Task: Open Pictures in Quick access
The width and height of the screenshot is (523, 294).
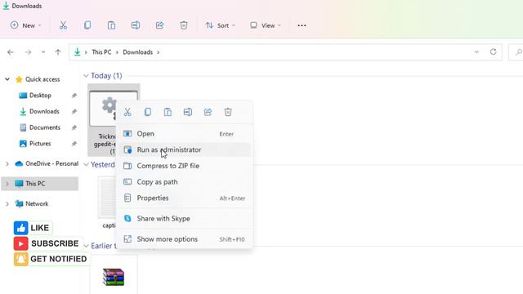Action: tap(40, 144)
